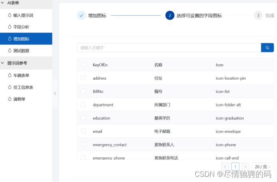Check the education row checkbox
277x182 pixels.
click(x=83, y=118)
